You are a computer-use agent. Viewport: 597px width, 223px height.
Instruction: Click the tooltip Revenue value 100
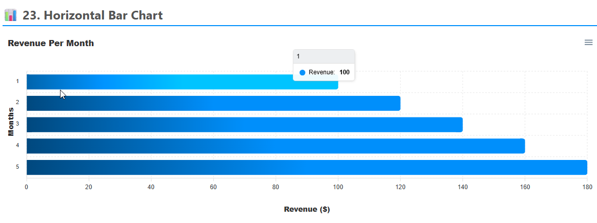tap(344, 73)
